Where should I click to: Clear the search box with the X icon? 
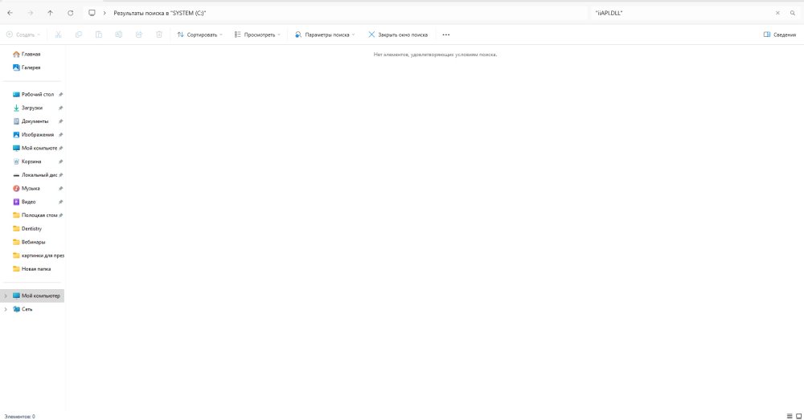point(777,13)
